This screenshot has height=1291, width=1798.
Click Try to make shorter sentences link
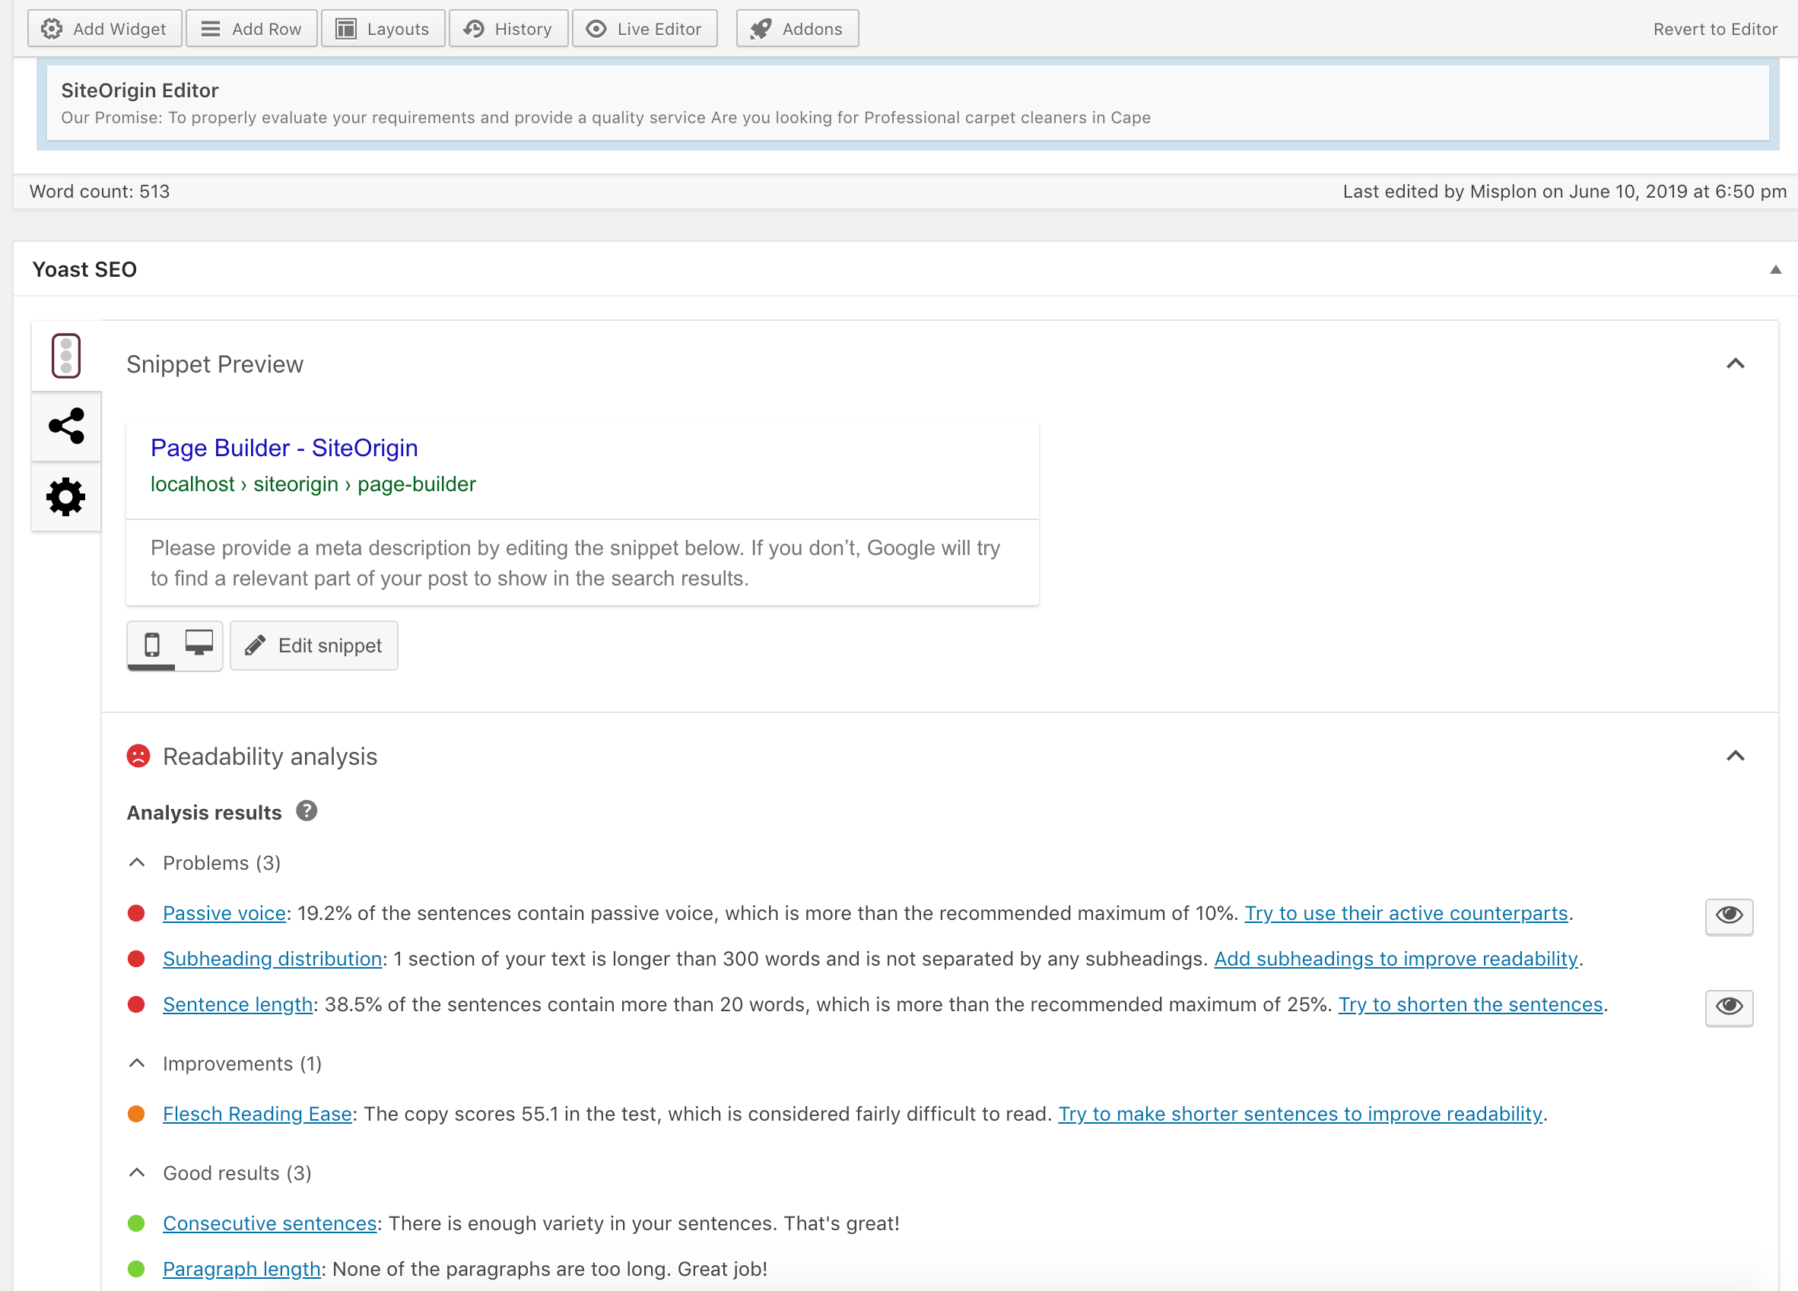1300,1114
